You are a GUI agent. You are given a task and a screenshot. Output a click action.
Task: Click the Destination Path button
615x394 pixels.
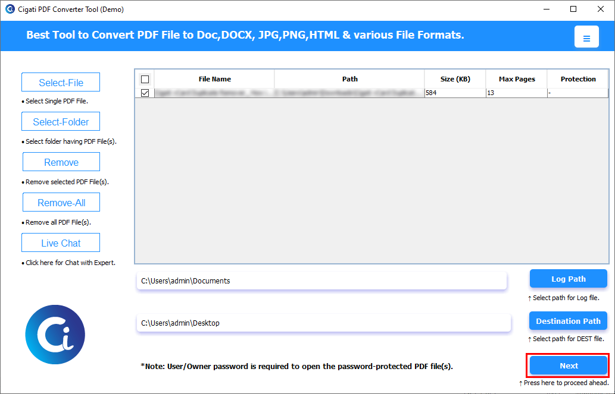point(569,321)
